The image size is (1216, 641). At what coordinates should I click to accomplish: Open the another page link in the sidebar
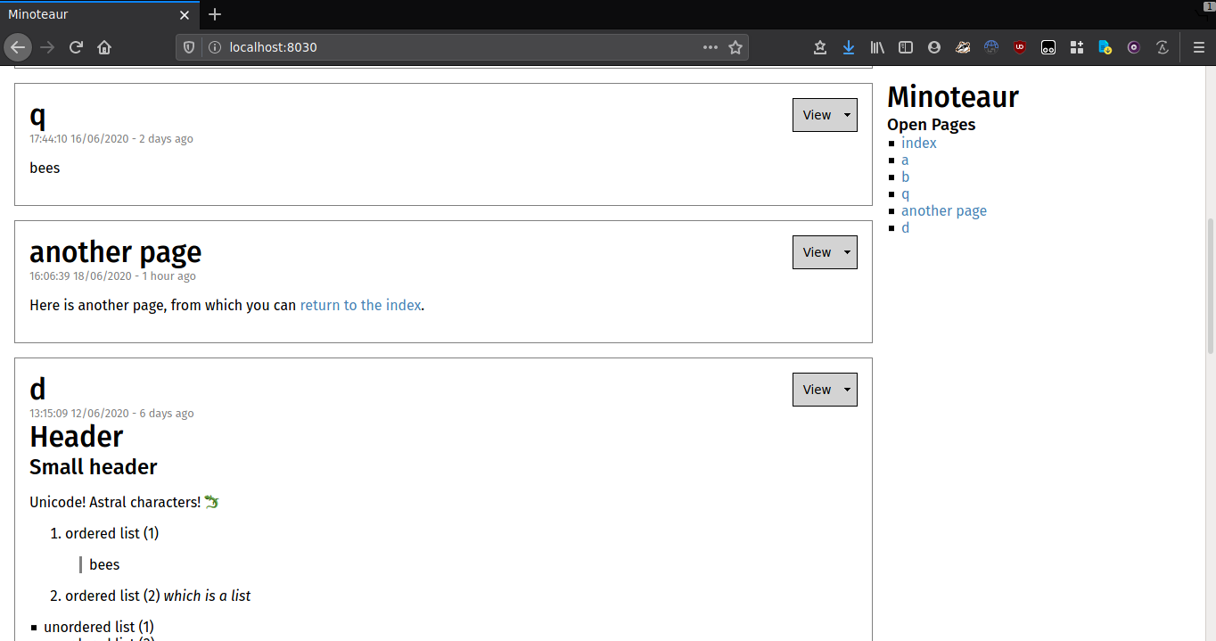pos(944,210)
